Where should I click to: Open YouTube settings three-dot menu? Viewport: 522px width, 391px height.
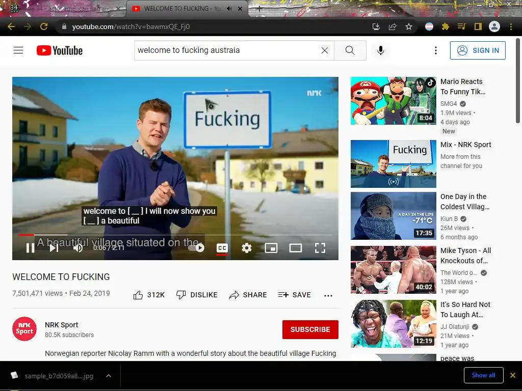click(x=435, y=50)
